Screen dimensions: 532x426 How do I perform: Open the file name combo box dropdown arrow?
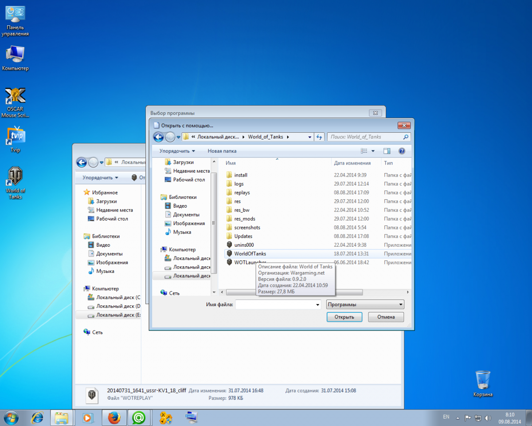317,305
